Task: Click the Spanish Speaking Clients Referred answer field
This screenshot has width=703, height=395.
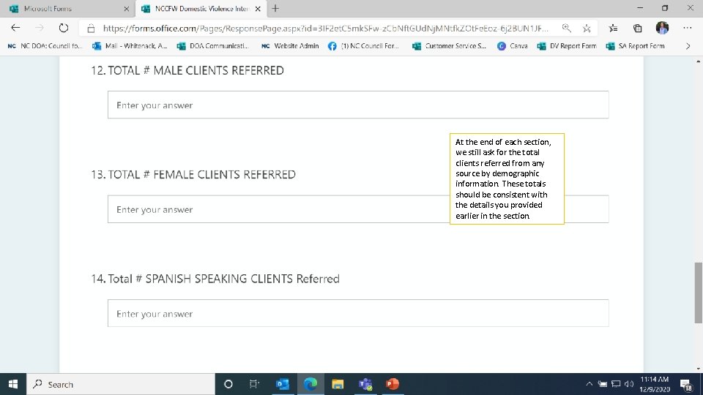Action: click(x=358, y=314)
